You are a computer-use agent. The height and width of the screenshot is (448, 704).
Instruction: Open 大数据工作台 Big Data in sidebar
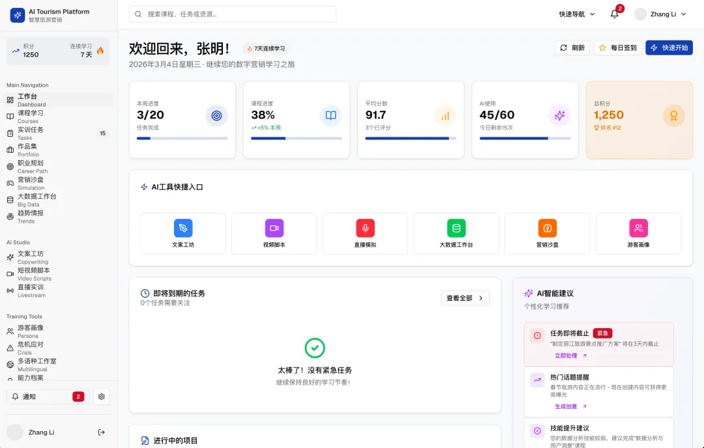click(59, 200)
